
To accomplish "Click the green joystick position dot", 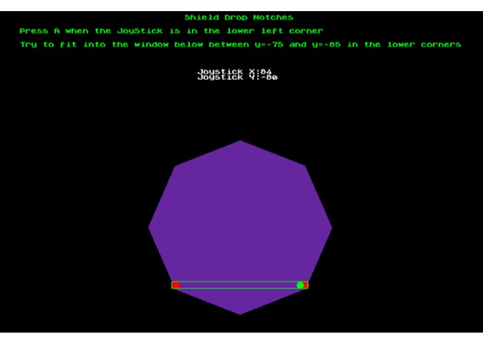I will pyautogui.click(x=300, y=285).
